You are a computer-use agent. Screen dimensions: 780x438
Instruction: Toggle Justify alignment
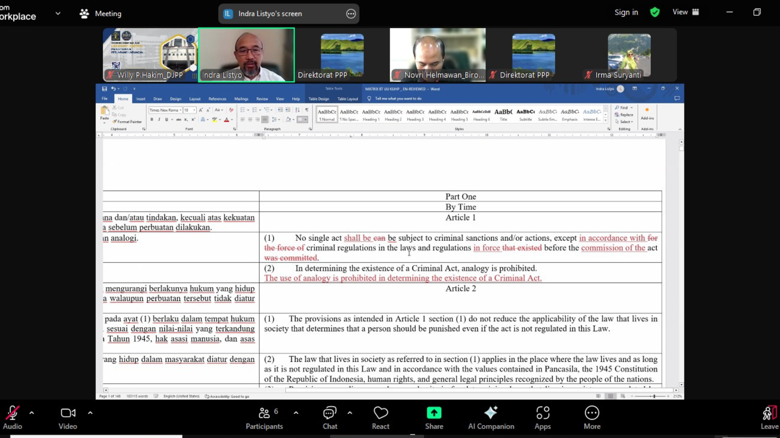coord(265,119)
